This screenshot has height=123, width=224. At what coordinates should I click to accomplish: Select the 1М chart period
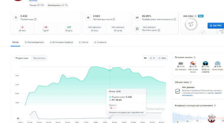[145, 58]
